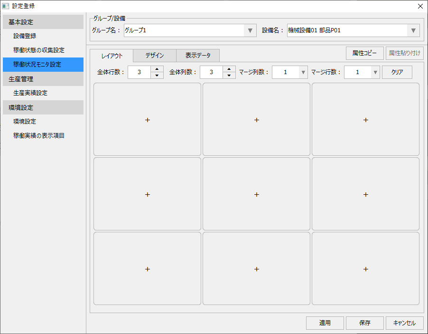Click the 属性コピー button

point(364,53)
